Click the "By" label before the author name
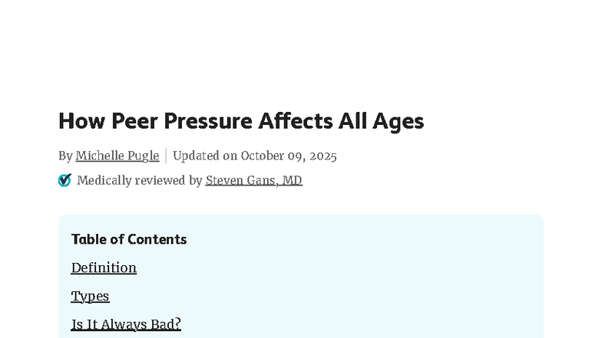 pos(65,156)
